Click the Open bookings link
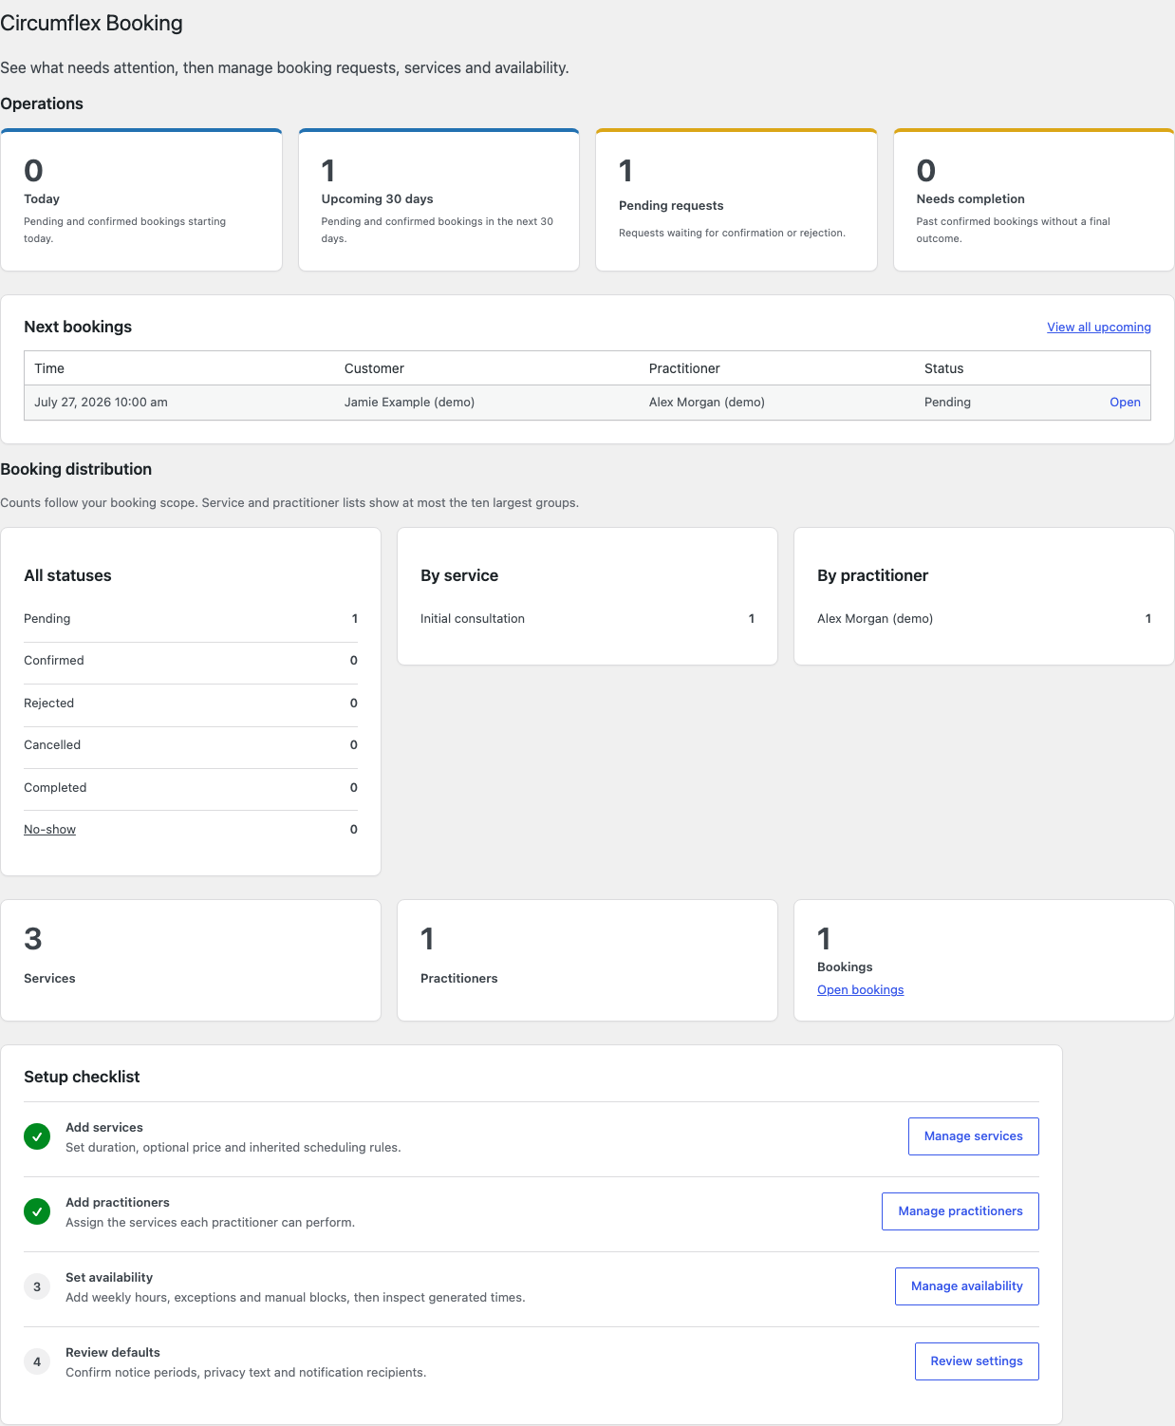Viewport: 1175px width, 1426px height. (860, 989)
